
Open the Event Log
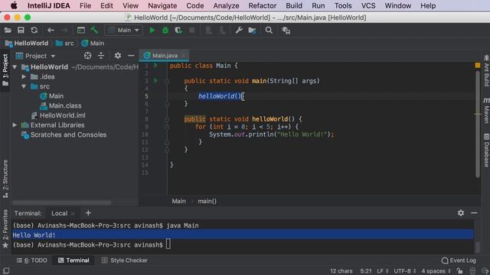pos(459,260)
